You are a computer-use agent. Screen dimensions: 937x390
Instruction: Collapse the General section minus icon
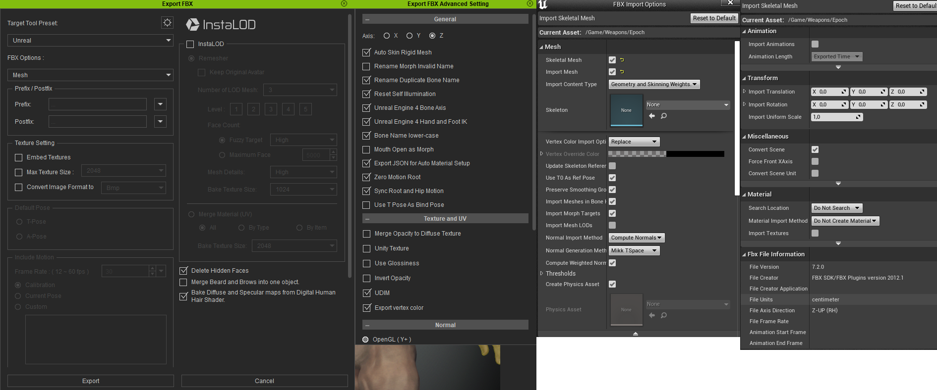click(367, 19)
